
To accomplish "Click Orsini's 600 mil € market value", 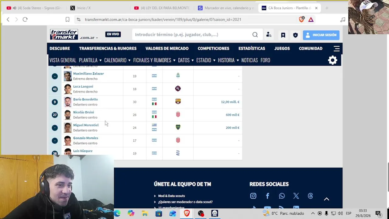I will 232,115.
